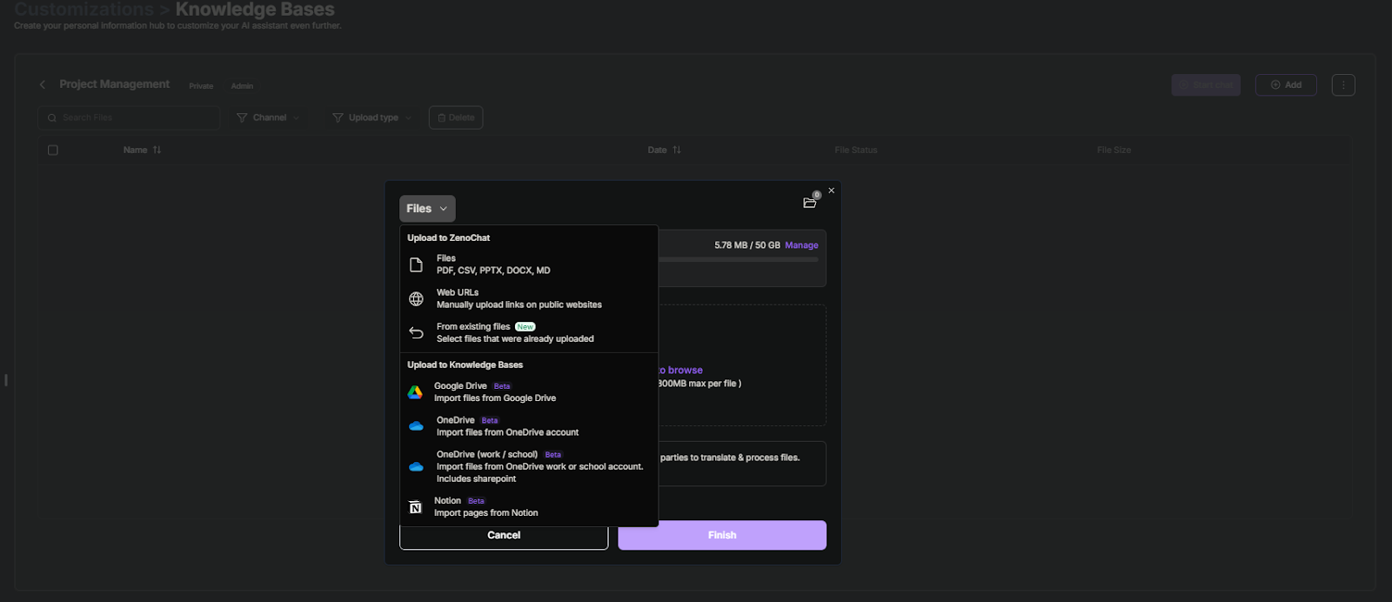The height and width of the screenshot is (602, 1392).
Task: Click the 'File Size' column header
Action: 1114,150
